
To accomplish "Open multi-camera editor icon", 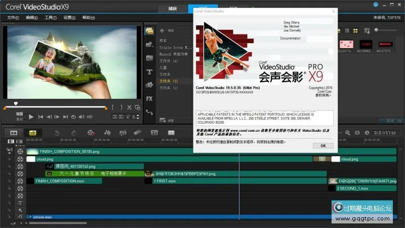I will [171, 133].
